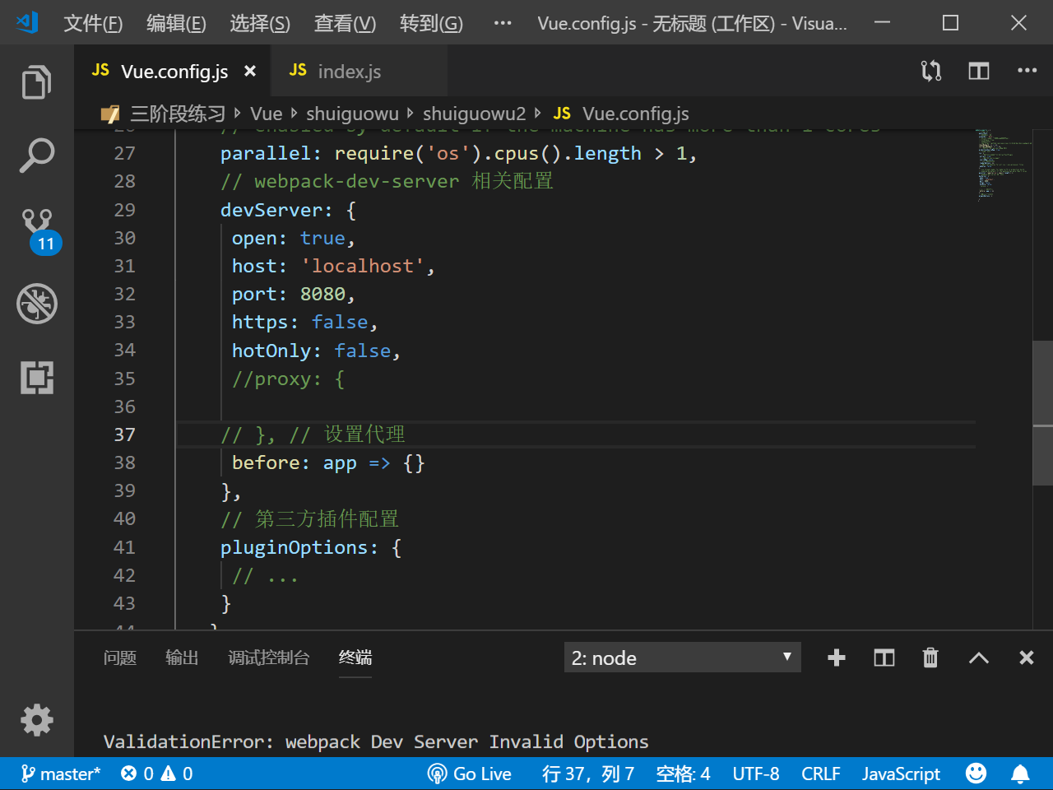
Task: Open the 文件(F) menu
Action: click(x=93, y=23)
